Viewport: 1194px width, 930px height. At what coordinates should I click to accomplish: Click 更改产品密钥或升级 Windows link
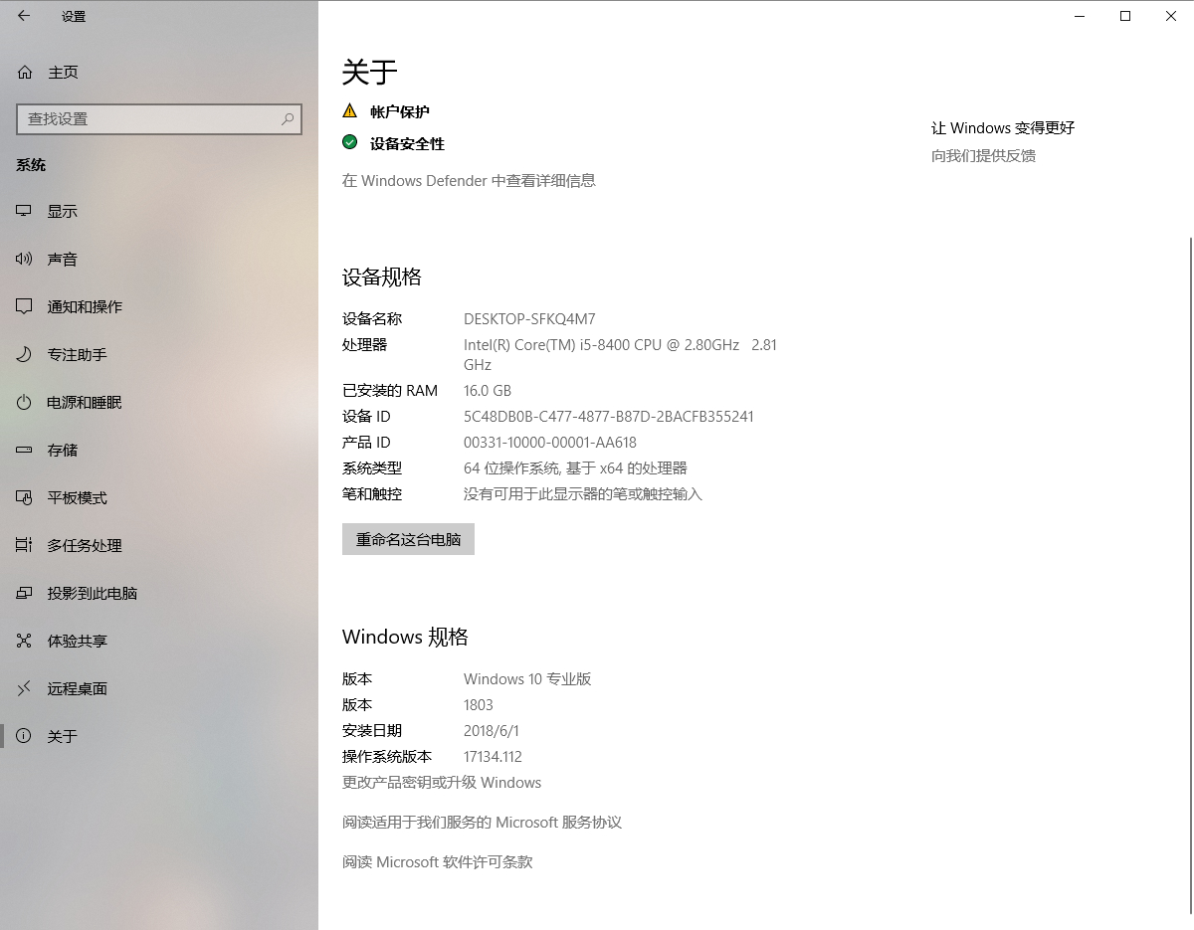(x=442, y=783)
